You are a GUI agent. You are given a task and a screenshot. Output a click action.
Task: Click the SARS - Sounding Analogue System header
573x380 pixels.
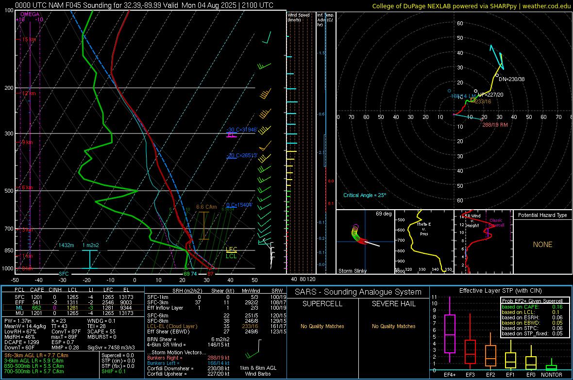click(358, 292)
